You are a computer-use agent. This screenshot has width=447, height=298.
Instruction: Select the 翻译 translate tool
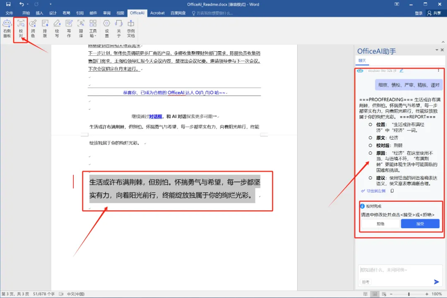pyautogui.click(x=81, y=29)
